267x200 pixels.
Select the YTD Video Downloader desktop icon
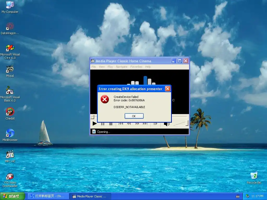click(x=10, y=180)
